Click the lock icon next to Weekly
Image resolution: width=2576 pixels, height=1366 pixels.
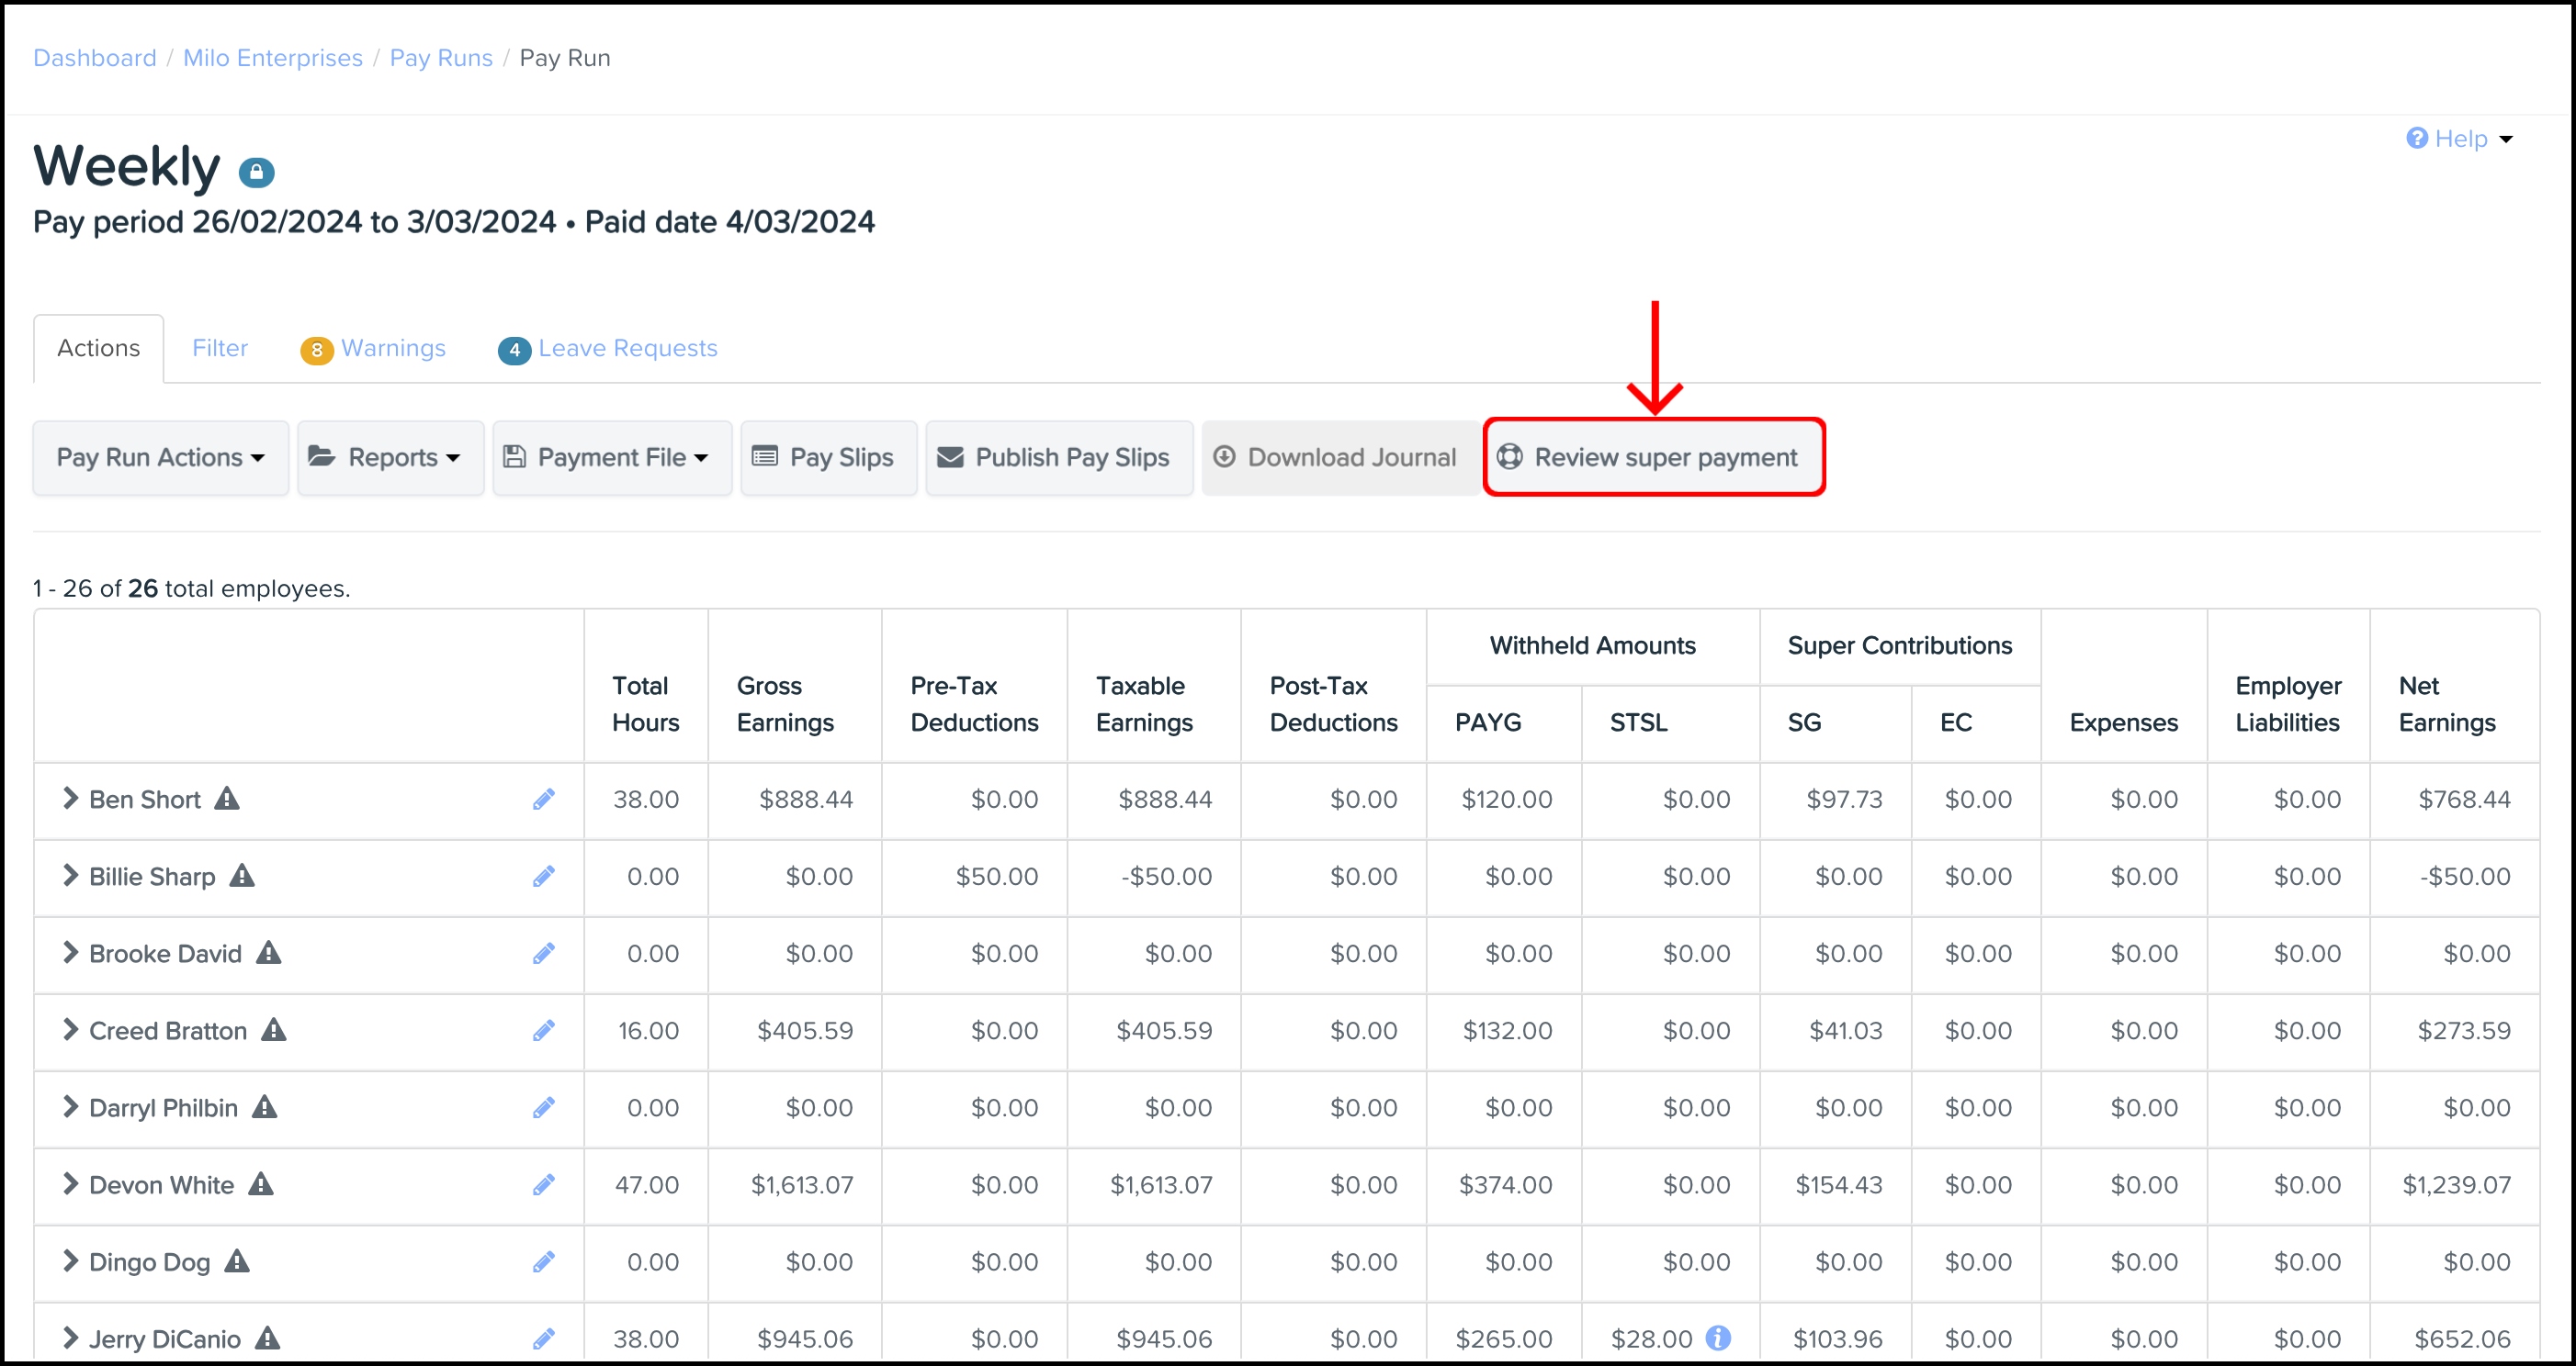[256, 172]
